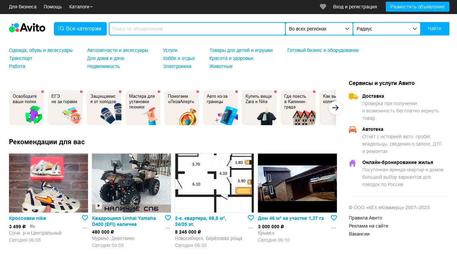The width and height of the screenshot is (457, 254).
Task: Open the Во всех регионах dropdown
Action: (319, 29)
